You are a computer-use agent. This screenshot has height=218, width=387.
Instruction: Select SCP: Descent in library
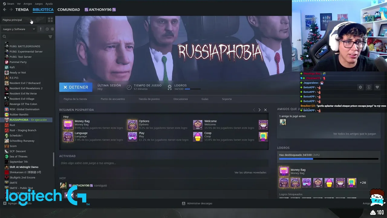click(18, 151)
